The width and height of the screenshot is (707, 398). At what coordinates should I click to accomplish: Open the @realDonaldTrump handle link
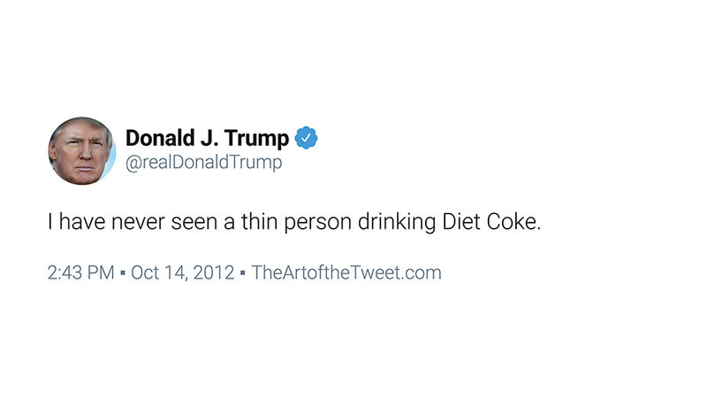[203, 164]
